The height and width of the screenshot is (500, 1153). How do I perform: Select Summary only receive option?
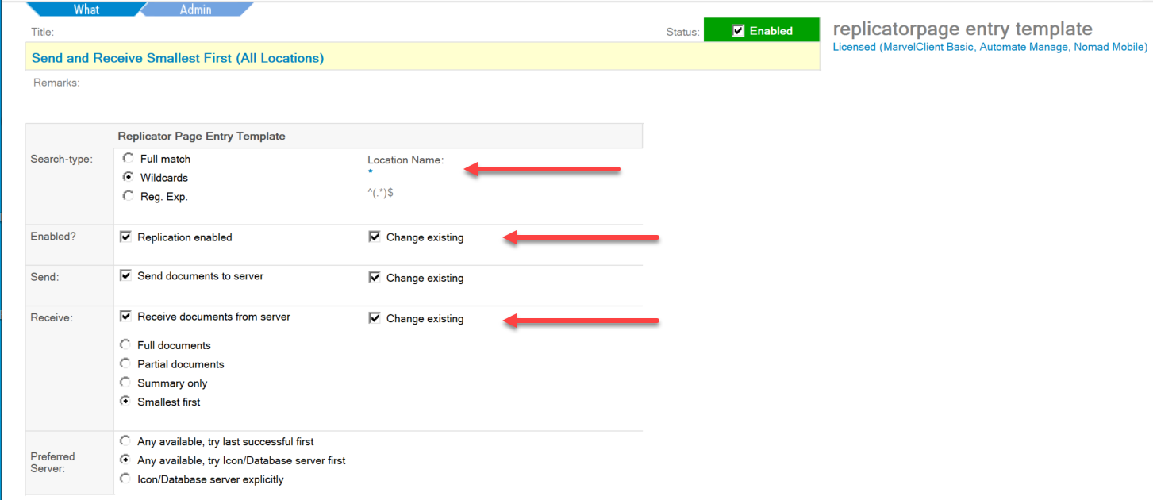pyautogui.click(x=125, y=383)
